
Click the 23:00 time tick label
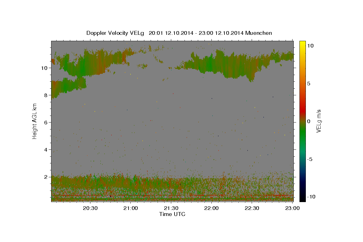pos(293,208)
